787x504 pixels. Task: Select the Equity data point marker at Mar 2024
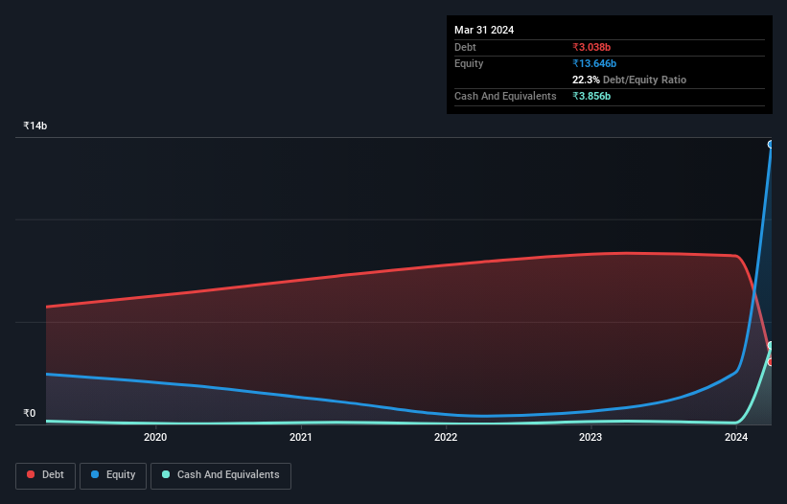[x=771, y=145]
